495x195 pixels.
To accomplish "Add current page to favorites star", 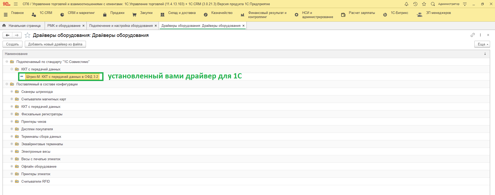I will (28, 35).
